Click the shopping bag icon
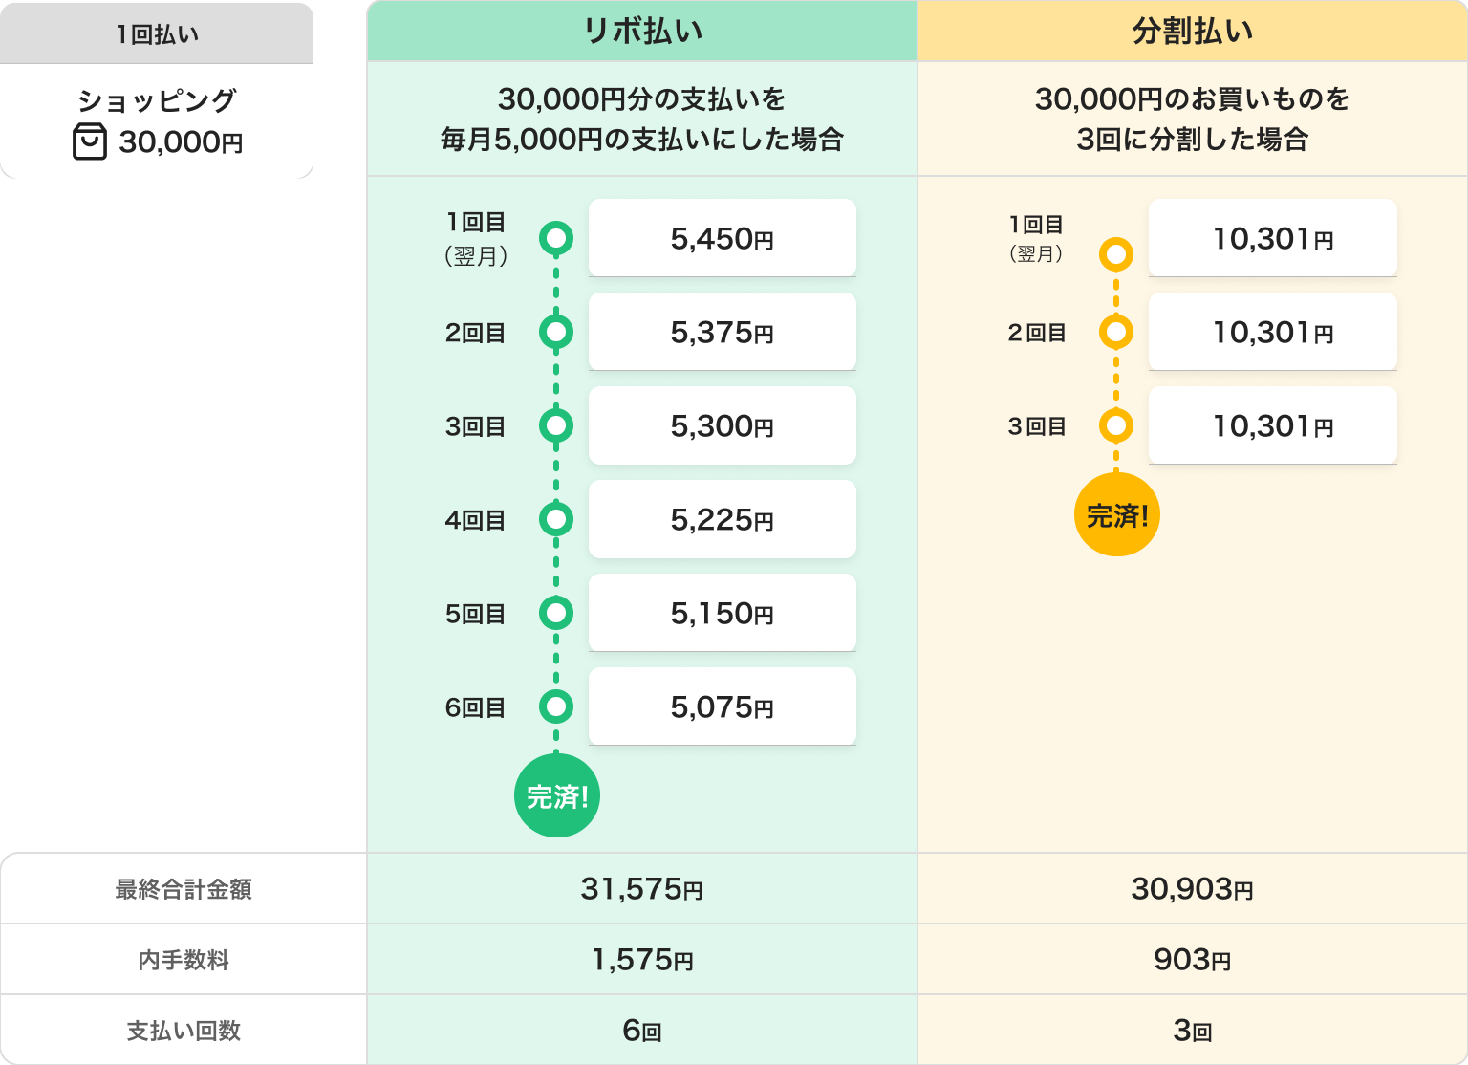The width and height of the screenshot is (1468, 1065). (90, 141)
